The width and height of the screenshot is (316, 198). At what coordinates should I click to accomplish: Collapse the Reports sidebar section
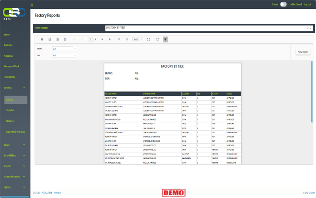coord(24,88)
